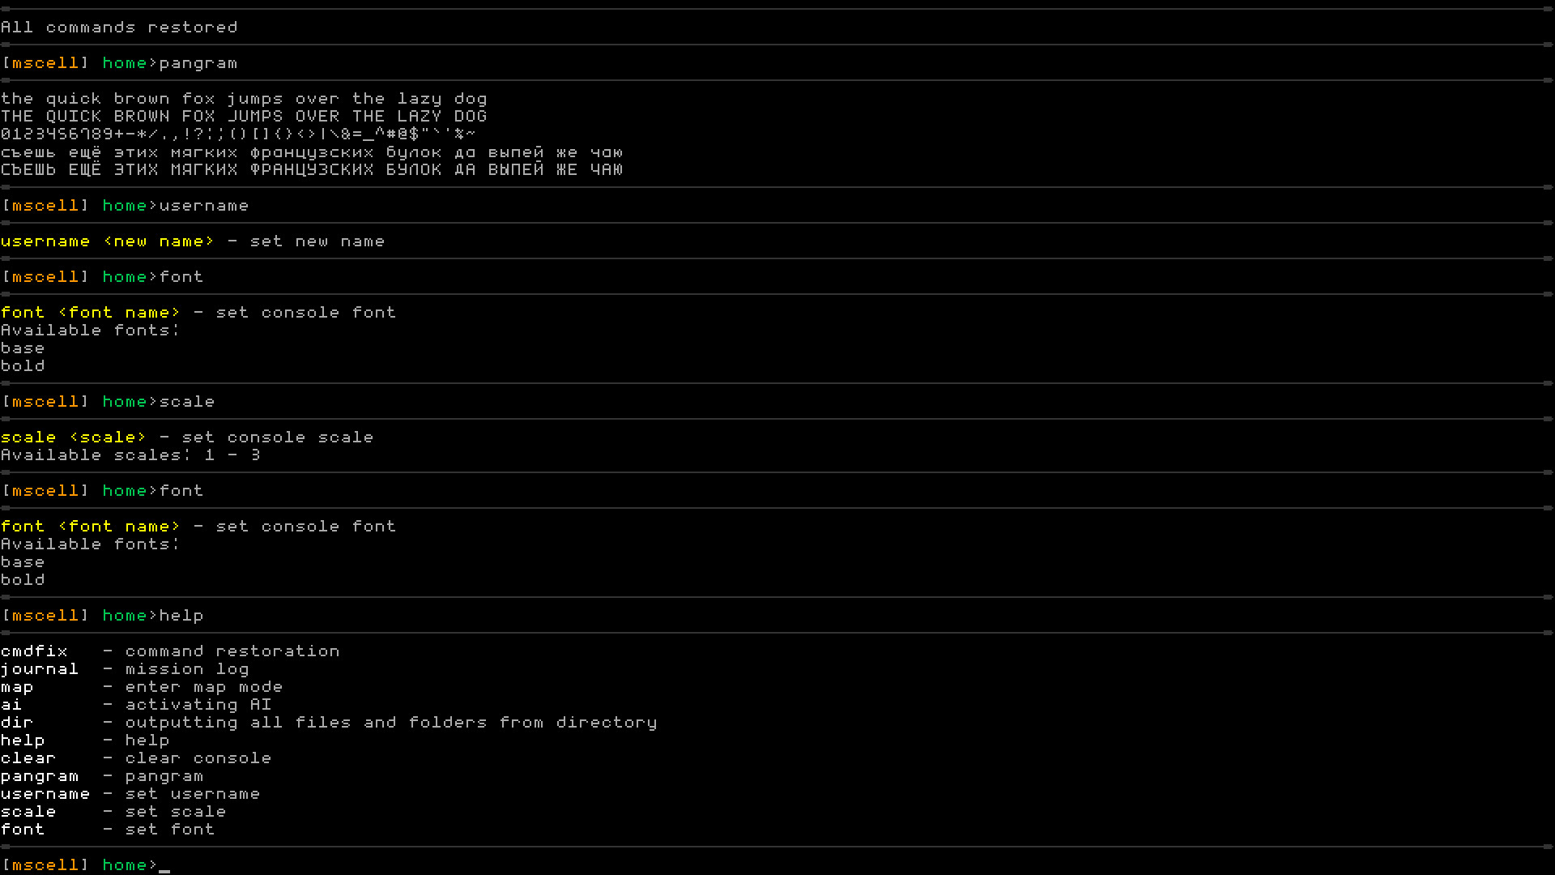Toggle the base font selection

point(23,561)
